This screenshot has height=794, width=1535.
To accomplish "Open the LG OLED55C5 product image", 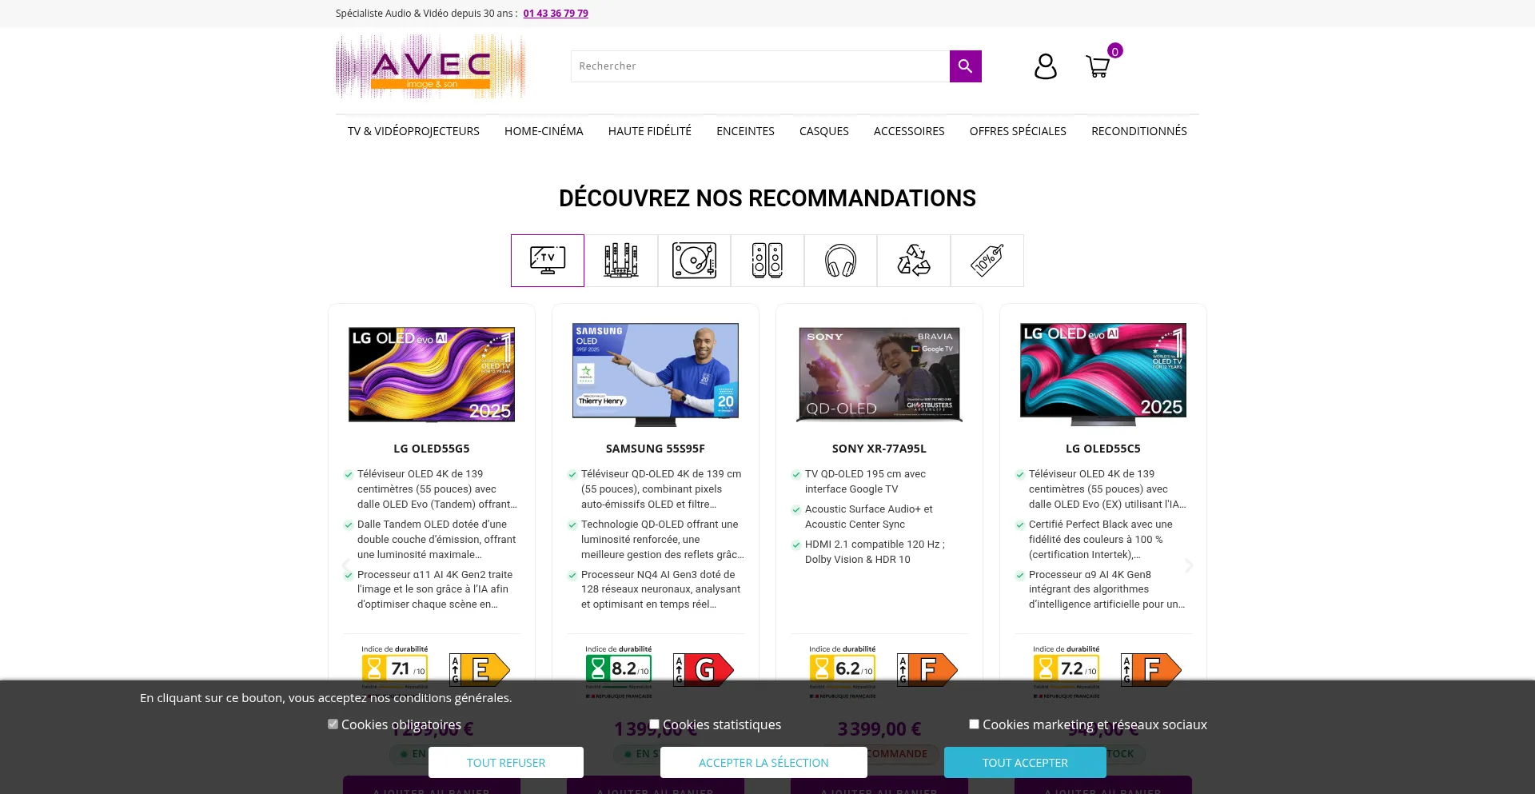I will (1103, 374).
